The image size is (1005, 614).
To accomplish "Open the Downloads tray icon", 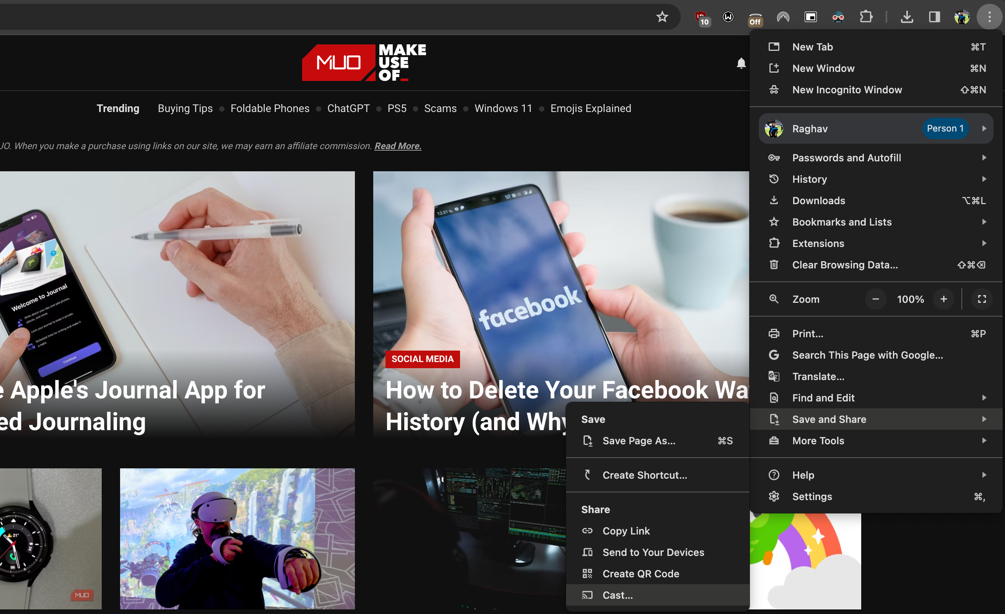I will pos(907,17).
